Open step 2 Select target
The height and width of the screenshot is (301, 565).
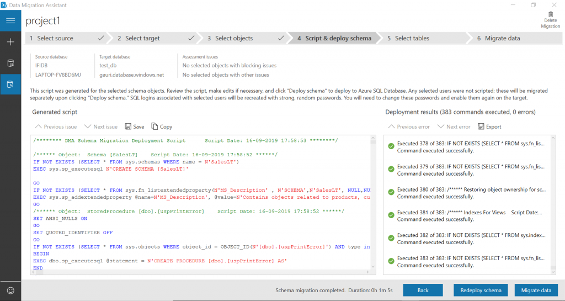click(155, 38)
